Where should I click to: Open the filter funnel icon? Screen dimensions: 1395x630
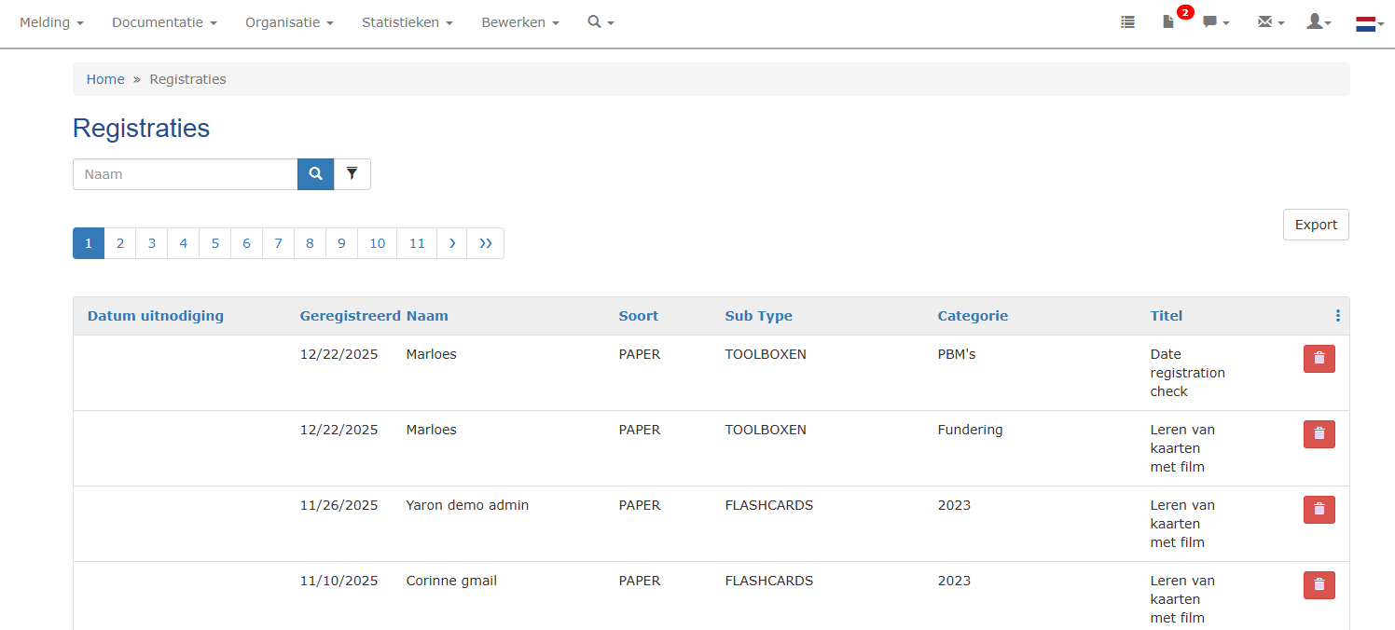(352, 174)
